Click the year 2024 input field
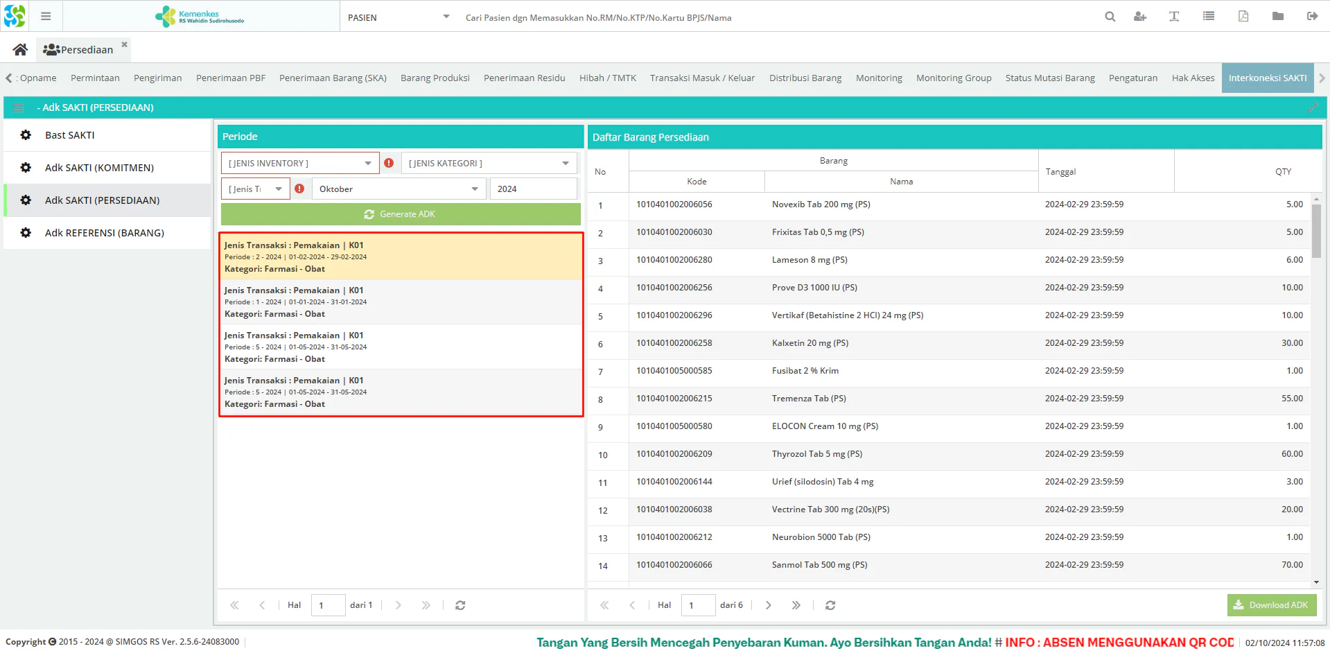Viewport: 1330px width, 653px height. click(x=532, y=189)
